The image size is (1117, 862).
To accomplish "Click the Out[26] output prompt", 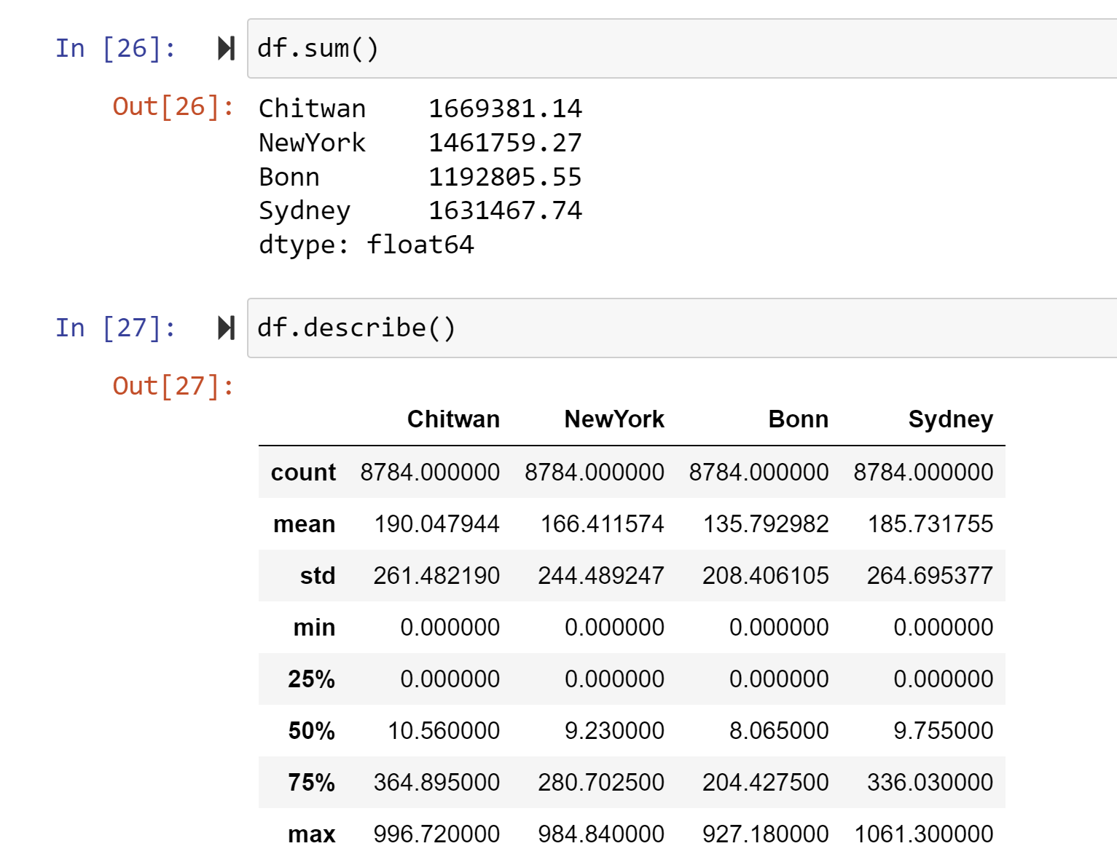I will pos(173,107).
